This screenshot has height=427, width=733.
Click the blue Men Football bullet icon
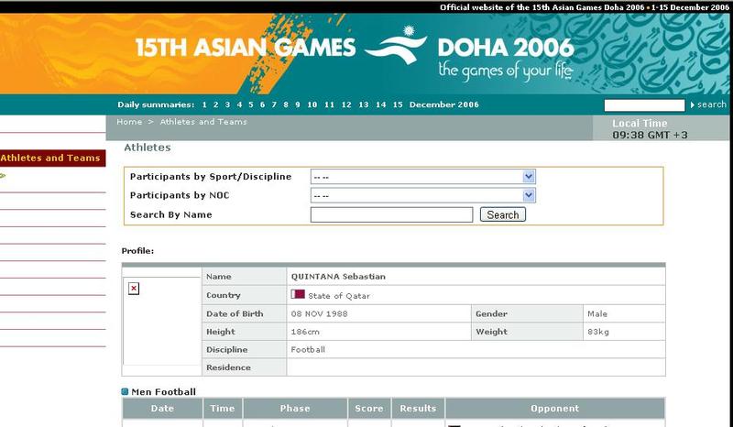(126, 392)
